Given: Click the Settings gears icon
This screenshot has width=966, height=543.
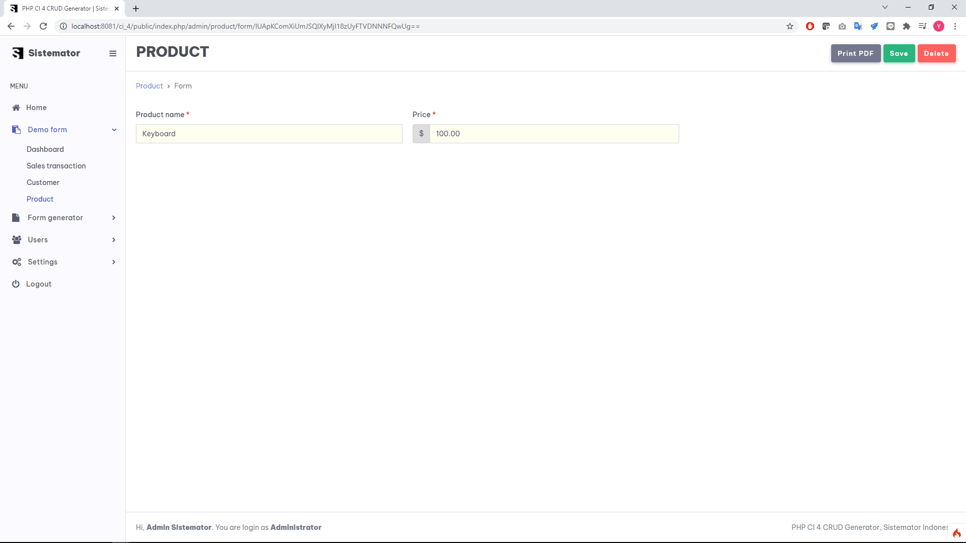Looking at the screenshot, I should [x=17, y=262].
